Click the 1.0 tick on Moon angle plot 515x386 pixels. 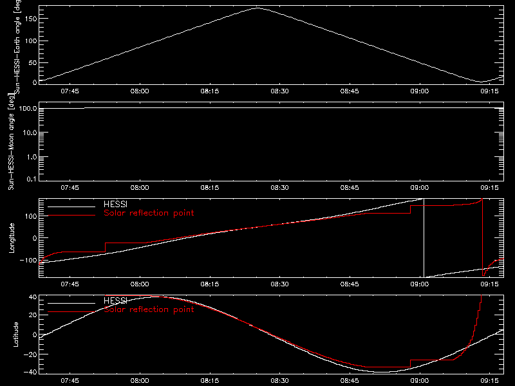tap(32, 157)
